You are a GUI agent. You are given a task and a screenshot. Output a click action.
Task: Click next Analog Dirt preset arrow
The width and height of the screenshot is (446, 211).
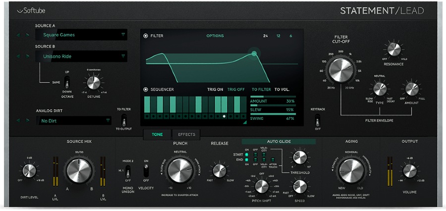coord(28,120)
